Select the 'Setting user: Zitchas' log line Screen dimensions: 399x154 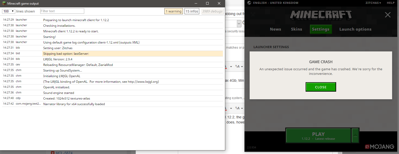coord(112,48)
